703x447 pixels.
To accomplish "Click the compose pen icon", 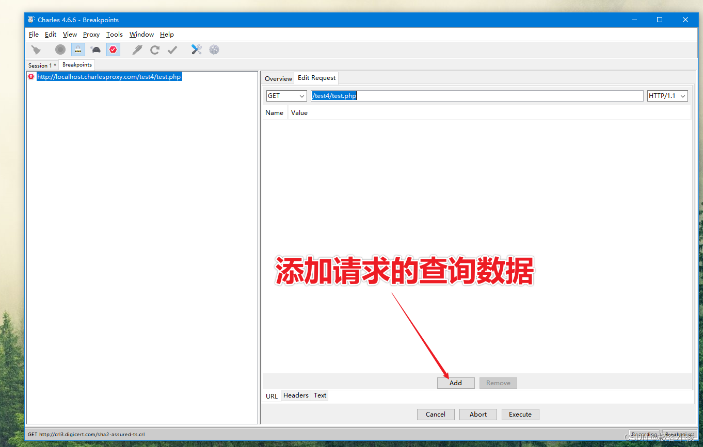I will pyautogui.click(x=137, y=49).
